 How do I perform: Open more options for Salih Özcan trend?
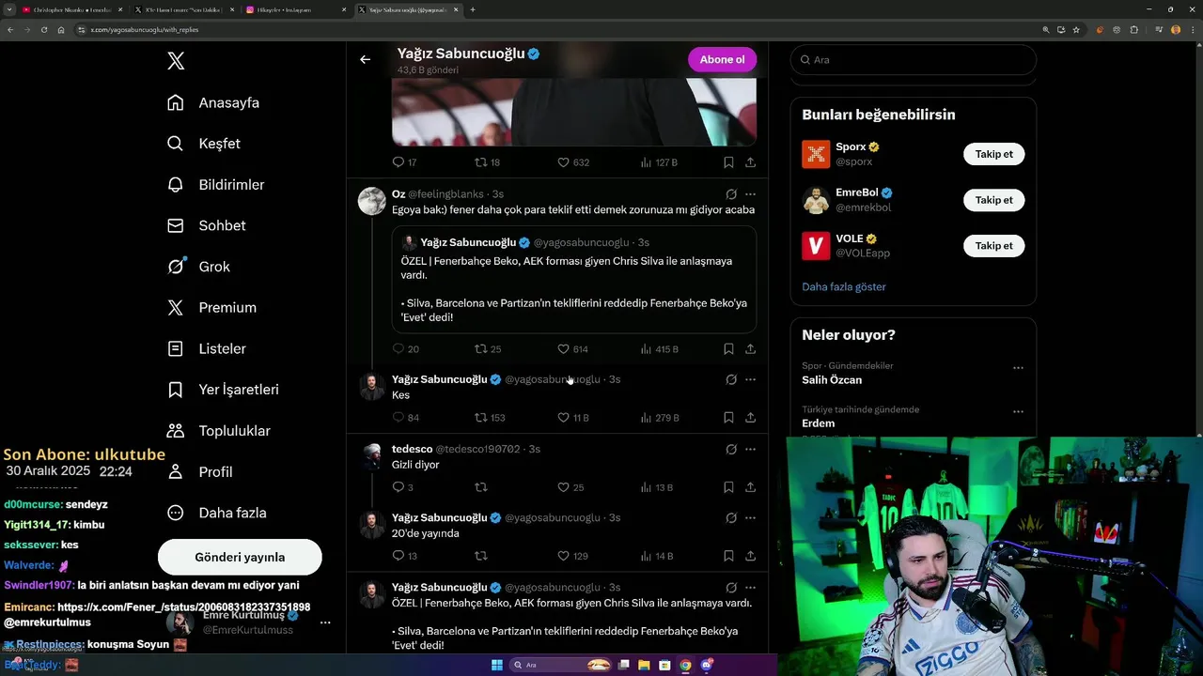[x=1018, y=368]
